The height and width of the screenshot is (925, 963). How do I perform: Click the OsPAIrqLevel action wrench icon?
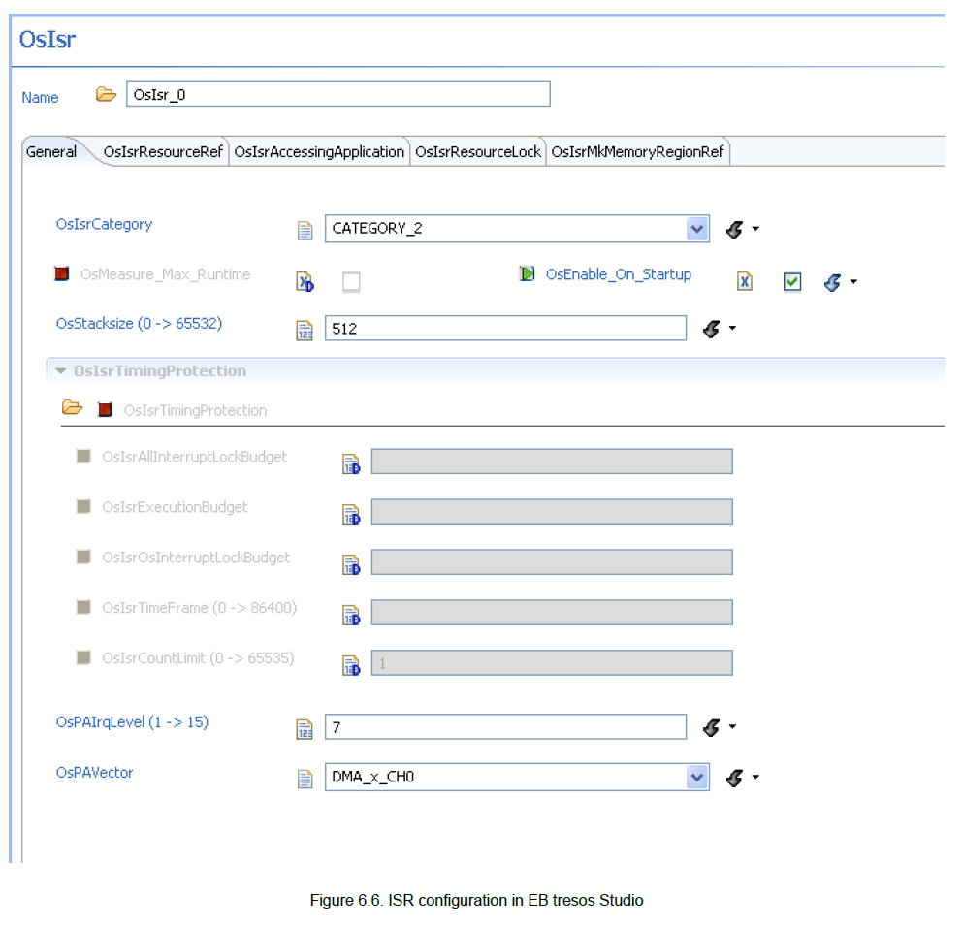pos(711,728)
